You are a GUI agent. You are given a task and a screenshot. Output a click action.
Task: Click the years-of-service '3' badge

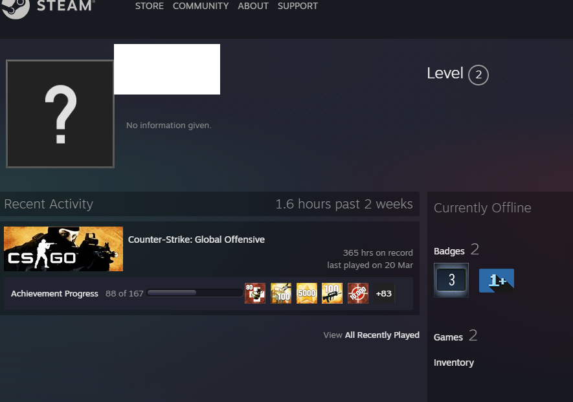pyautogui.click(x=451, y=280)
